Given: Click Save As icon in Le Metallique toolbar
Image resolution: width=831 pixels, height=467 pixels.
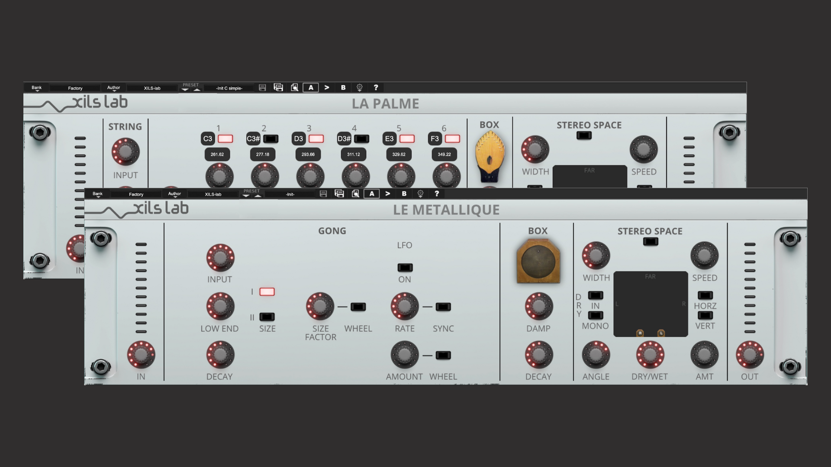Looking at the screenshot, I should pyautogui.click(x=339, y=194).
